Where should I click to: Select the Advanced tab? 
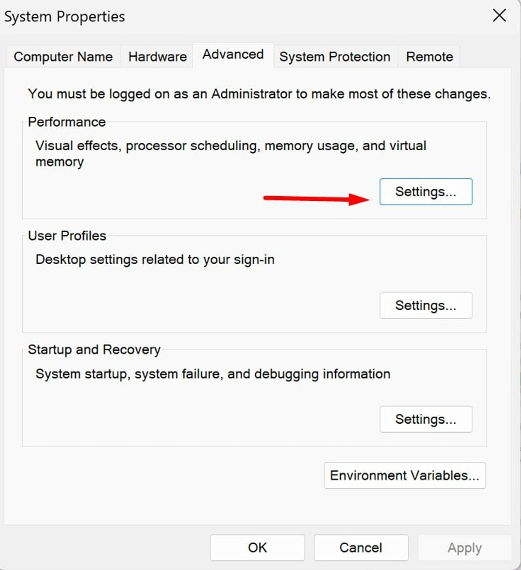pos(233,55)
